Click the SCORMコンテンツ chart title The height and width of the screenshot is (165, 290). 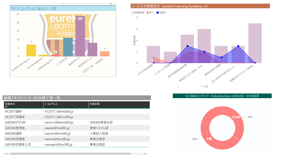(x=222, y=96)
